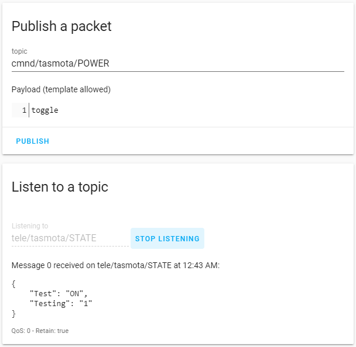
Task: Click the "Listening to" field label
Action: click(x=30, y=226)
